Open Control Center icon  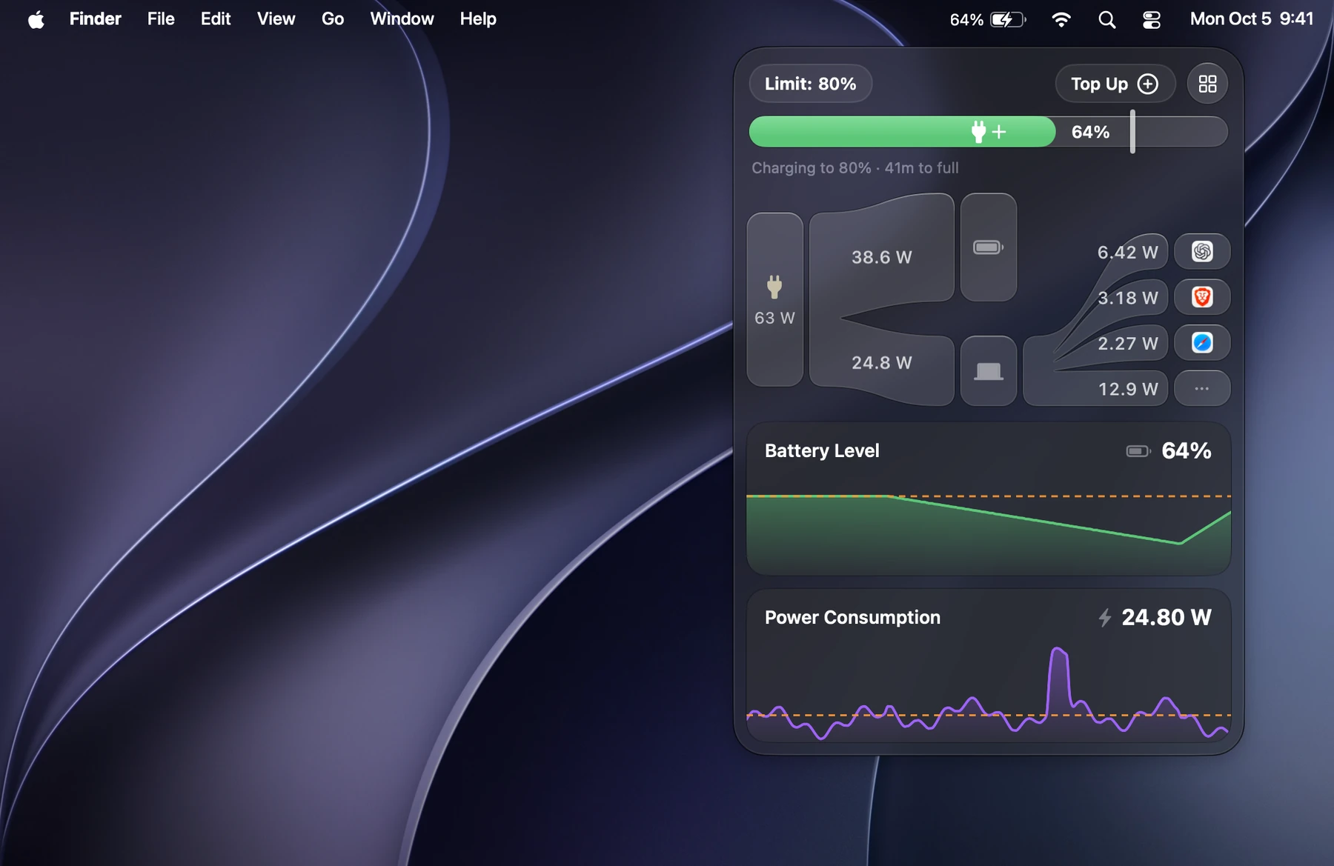(x=1151, y=20)
